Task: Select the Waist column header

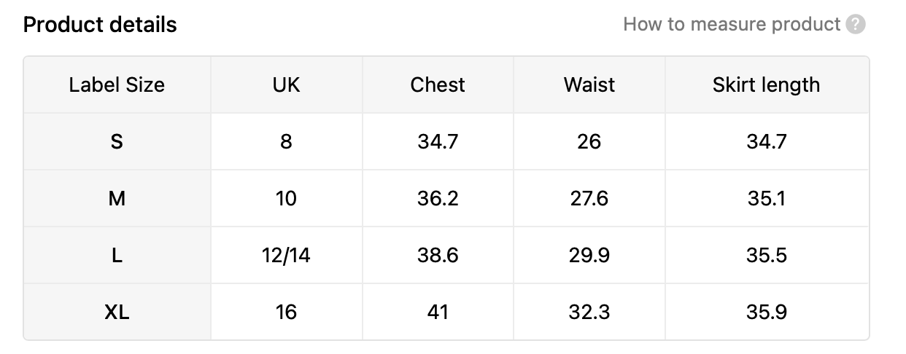Action: coord(589,84)
